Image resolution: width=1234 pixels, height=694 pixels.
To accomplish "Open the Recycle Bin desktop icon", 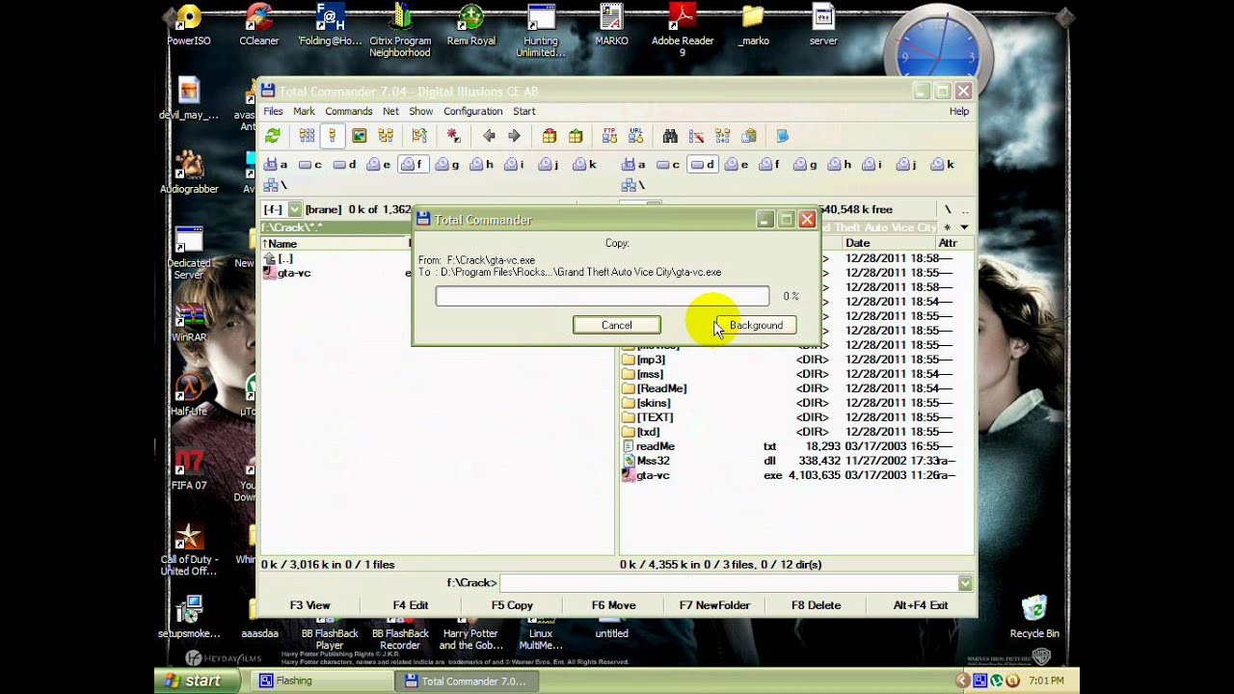I will (1034, 617).
